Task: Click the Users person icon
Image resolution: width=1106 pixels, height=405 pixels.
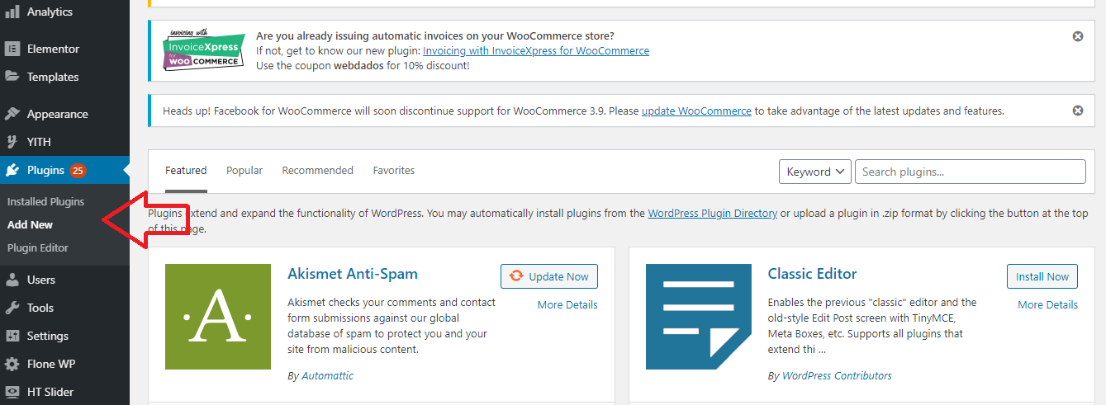Action: (x=12, y=280)
